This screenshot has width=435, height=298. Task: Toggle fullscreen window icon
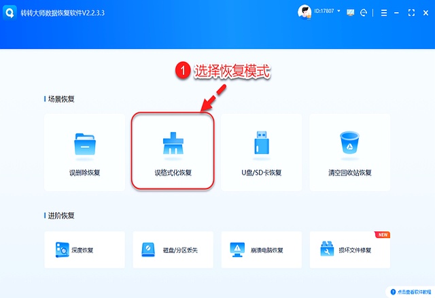click(x=411, y=12)
